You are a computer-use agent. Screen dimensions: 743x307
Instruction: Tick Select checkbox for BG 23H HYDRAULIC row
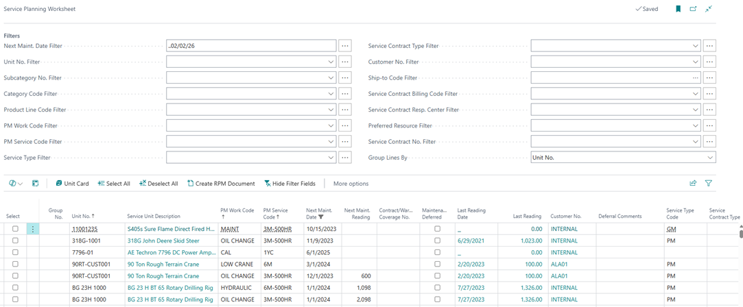click(x=15, y=288)
